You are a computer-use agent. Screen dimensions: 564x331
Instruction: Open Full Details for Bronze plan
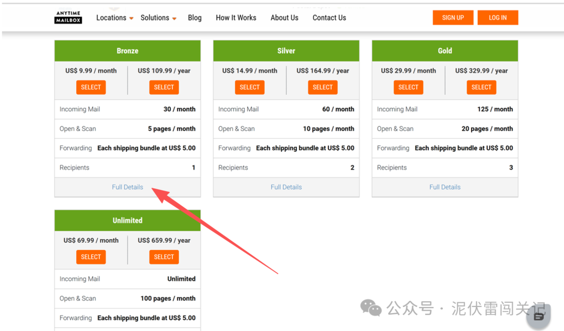(x=127, y=187)
